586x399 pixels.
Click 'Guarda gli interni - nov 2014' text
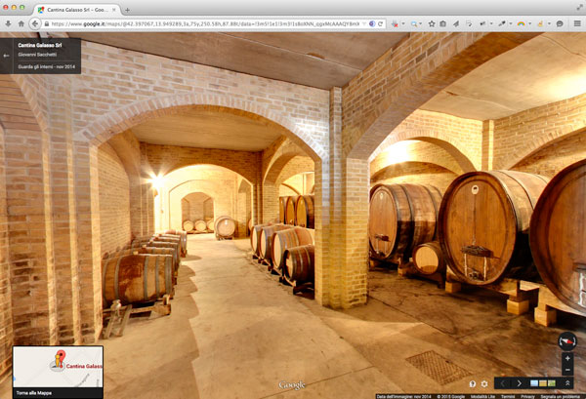coord(47,66)
